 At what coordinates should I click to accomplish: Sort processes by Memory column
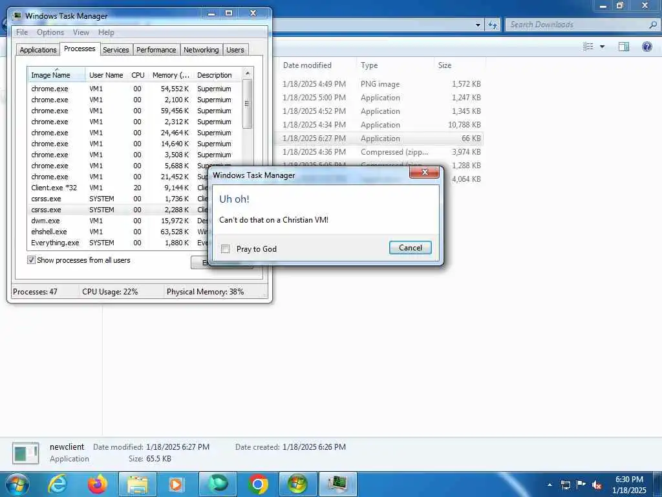[x=171, y=75]
